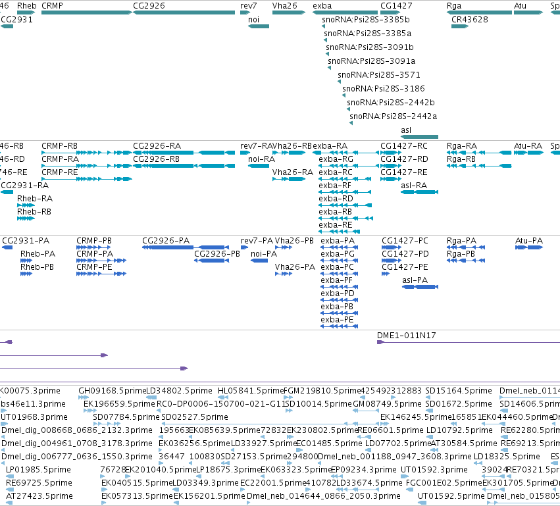560x506 pixels.
Task: Select the exba-PA protein label
Action: pyautogui.click(x=338, y=241)
